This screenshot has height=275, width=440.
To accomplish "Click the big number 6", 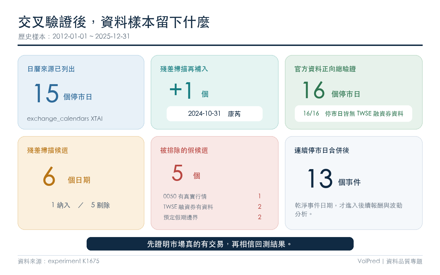I will (49, 176).
